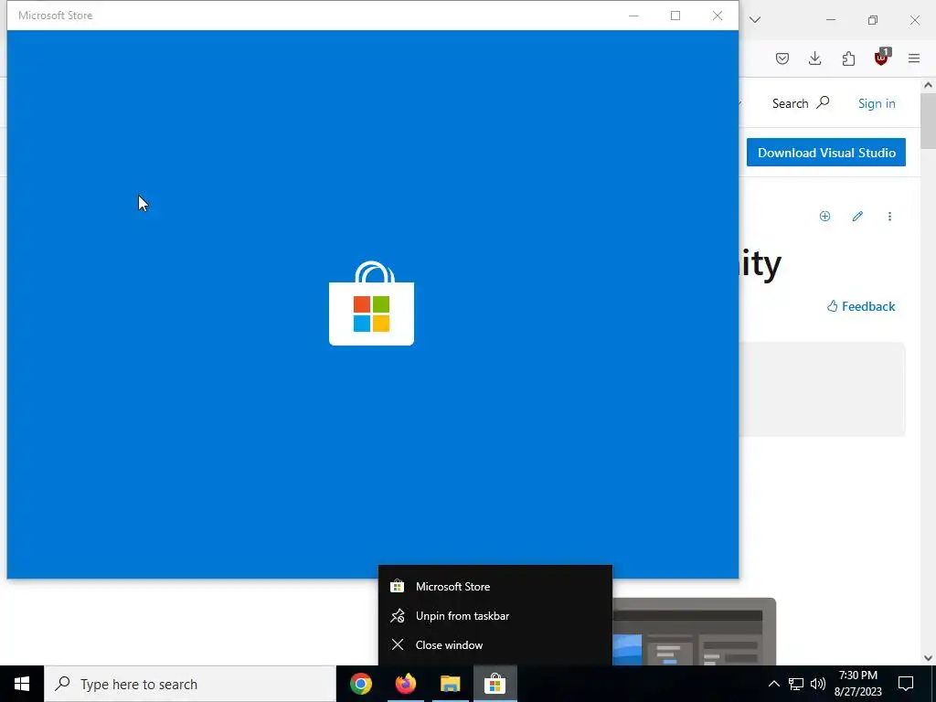Select Microsoft Store in the taskbar jump list

[495, 586]
